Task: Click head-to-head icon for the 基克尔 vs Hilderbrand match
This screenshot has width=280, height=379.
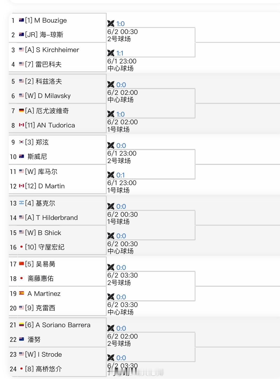Action: click(111, 206)
